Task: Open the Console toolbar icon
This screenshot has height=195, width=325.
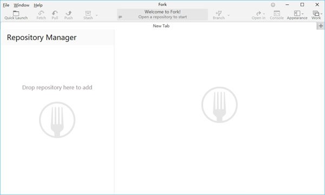Action: tap(277, 14)
